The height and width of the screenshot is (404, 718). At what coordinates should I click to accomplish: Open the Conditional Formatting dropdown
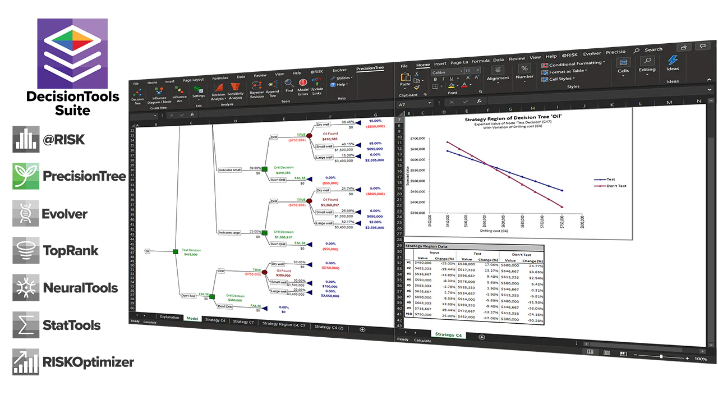click(x=573, y=64)
